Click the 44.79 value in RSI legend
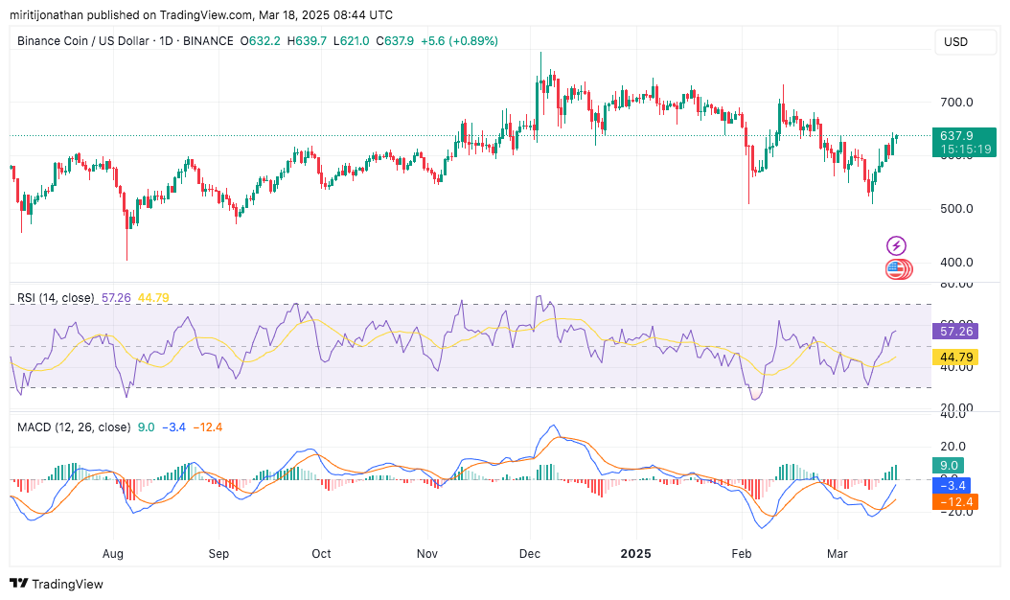Image resolution: width=1010 pixels, height=600 pixels. click(153, 298)
